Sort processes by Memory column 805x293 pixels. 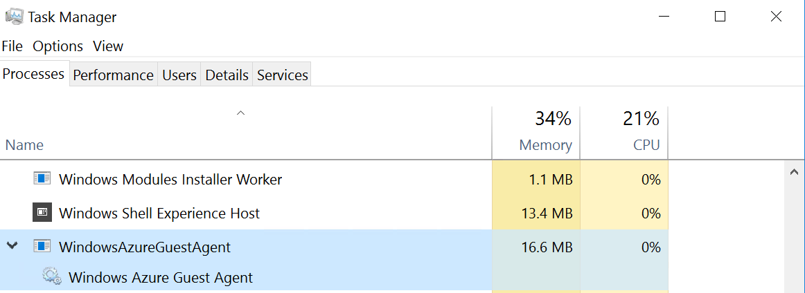click(545, 145)
